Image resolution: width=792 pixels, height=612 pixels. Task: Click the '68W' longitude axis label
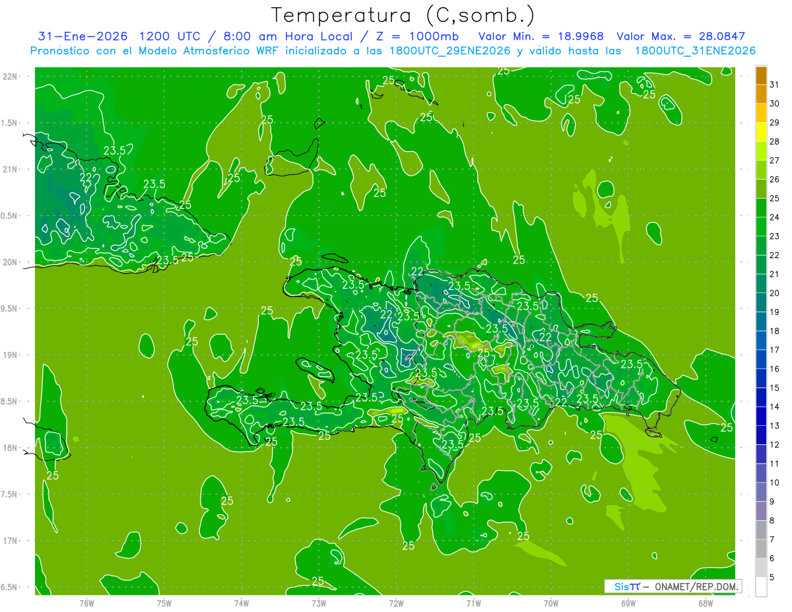706,603
